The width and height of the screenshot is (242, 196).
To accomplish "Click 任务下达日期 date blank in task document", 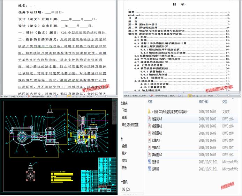I will (48, 12).
